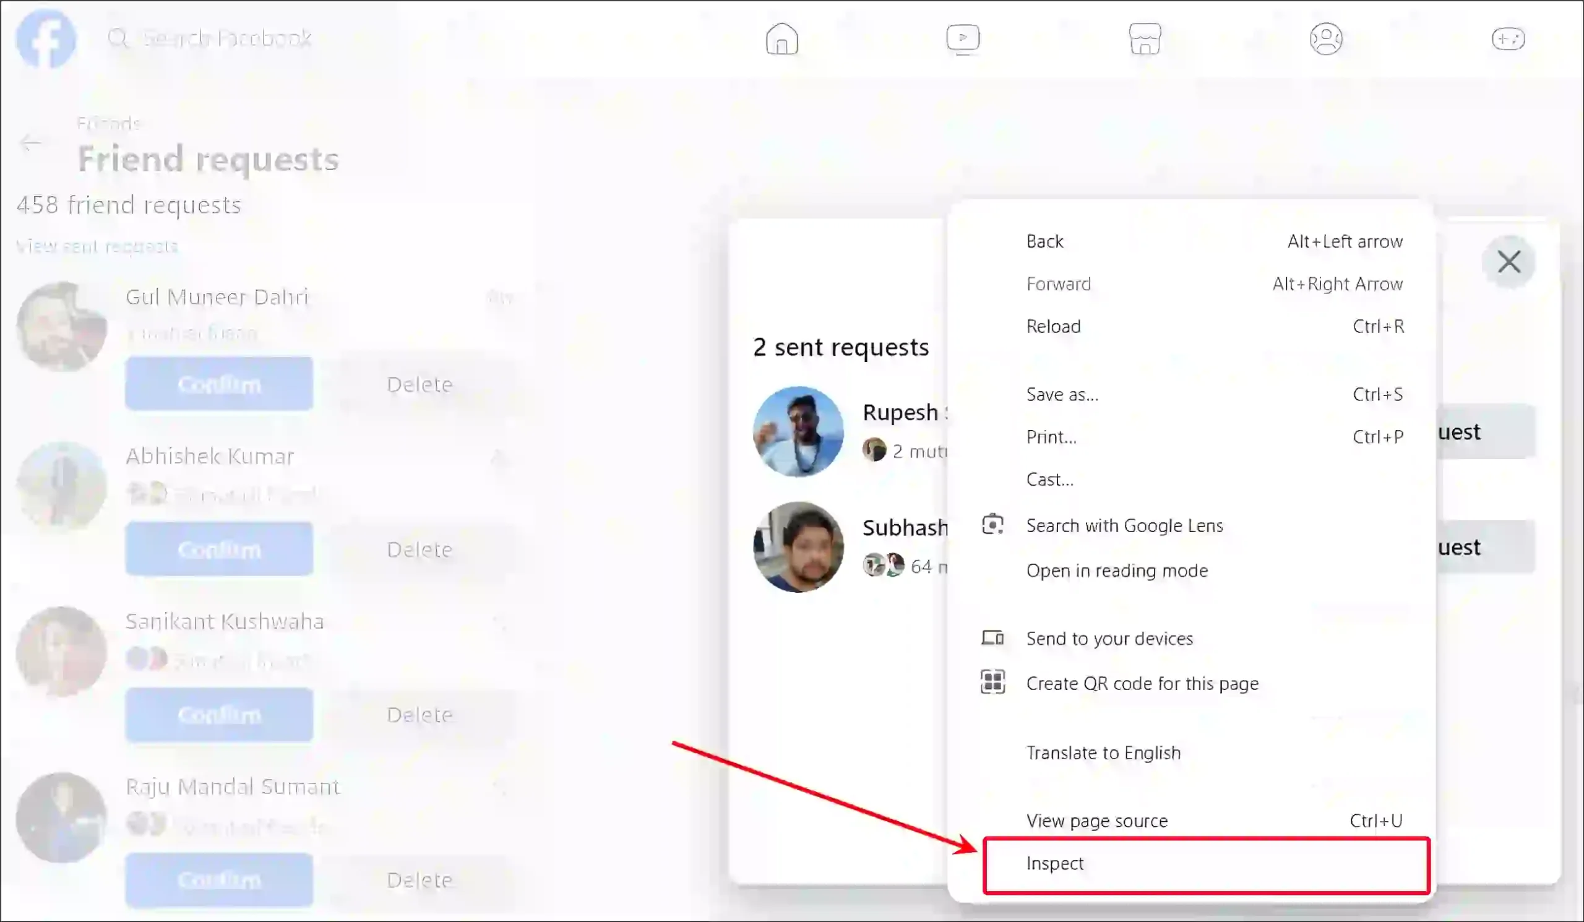
Task: Click Confirm for Sanikant Kushwaha request
Action: 220,715
